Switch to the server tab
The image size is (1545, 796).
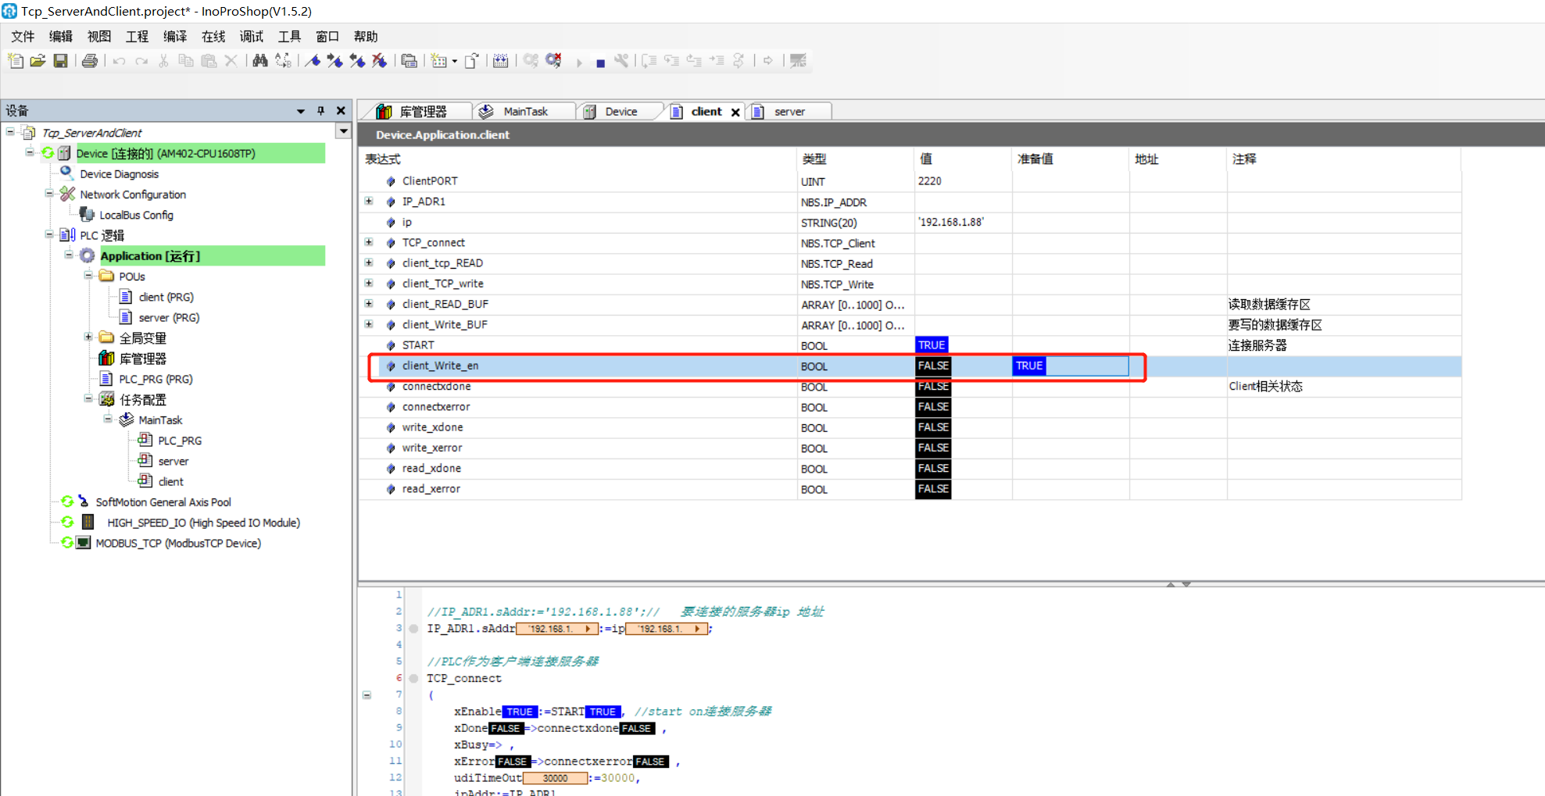[x=789, y=112]
